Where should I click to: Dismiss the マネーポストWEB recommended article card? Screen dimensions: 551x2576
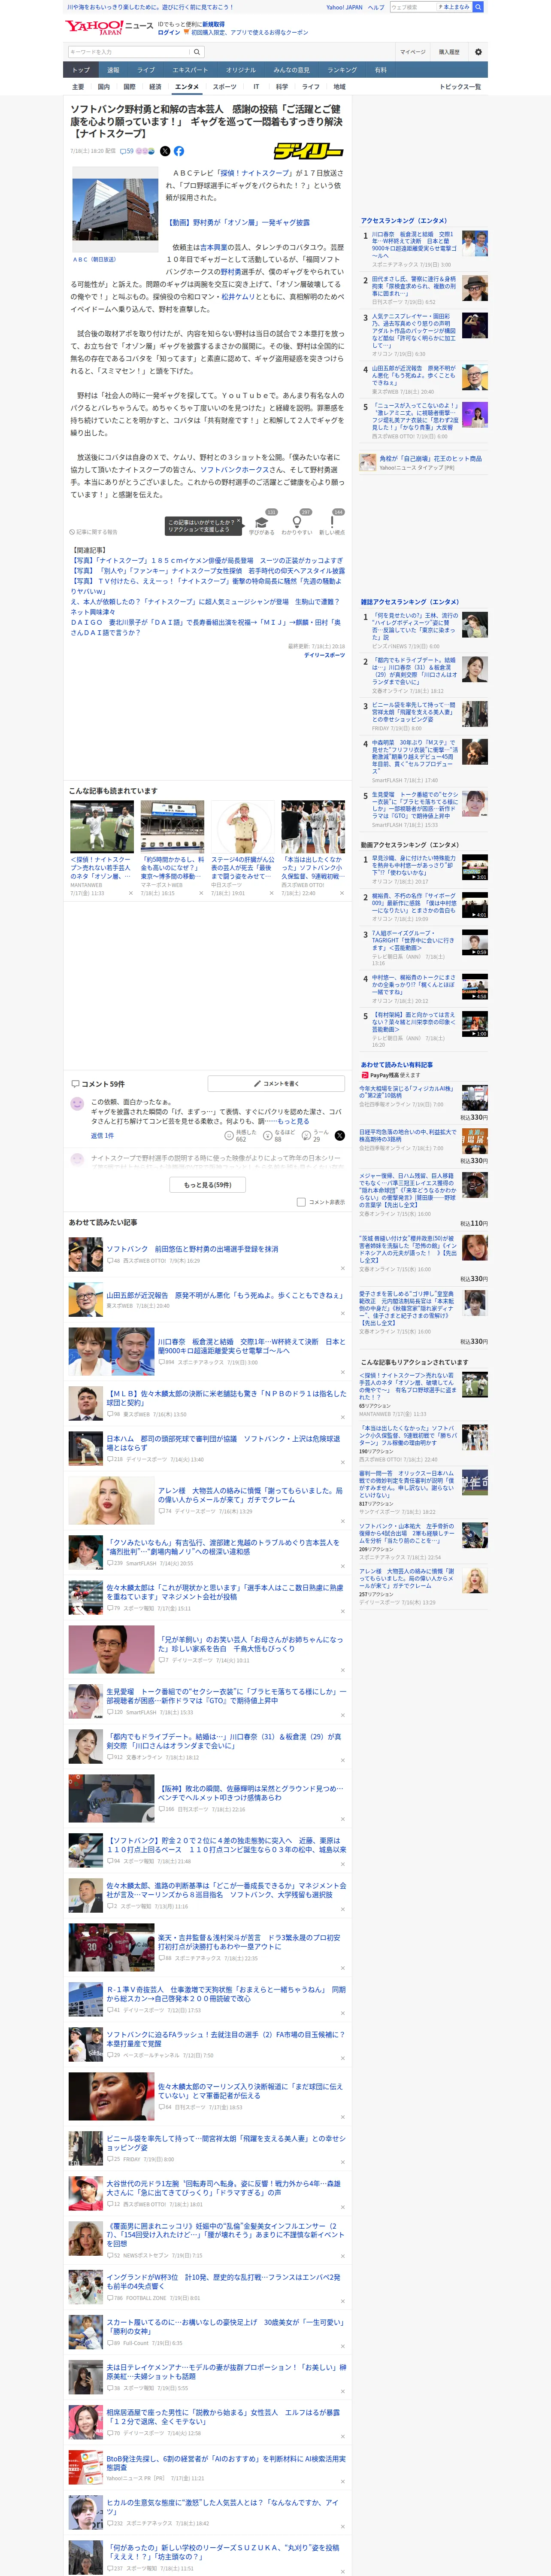[200, 893]
